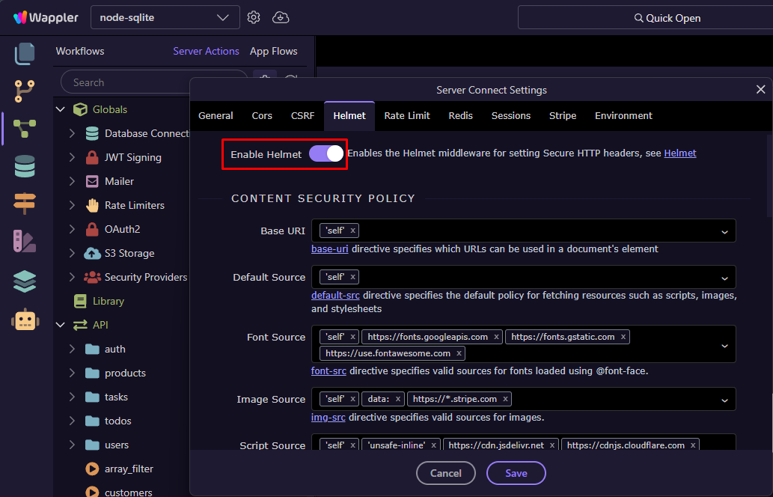This screenshot has height=497, width=773.
Task: Open the Helmet documentation link
Action: pyautogui.click(x=679, y=153)
